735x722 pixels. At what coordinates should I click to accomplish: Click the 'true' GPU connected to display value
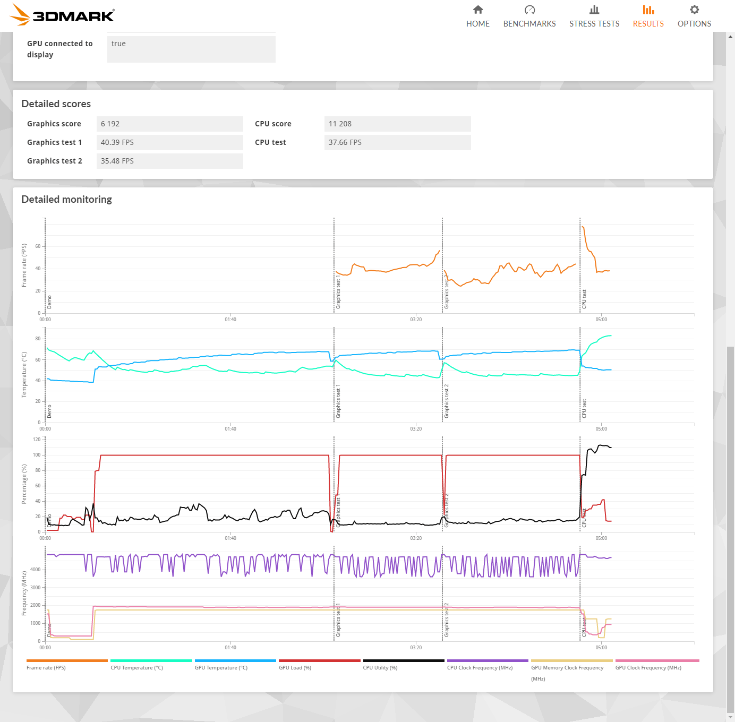point(191,49)
